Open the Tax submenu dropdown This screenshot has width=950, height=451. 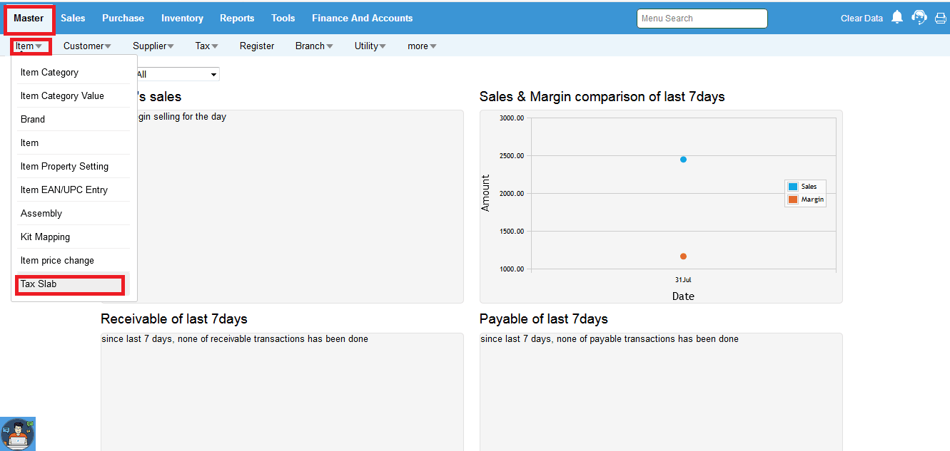[206, 46]
